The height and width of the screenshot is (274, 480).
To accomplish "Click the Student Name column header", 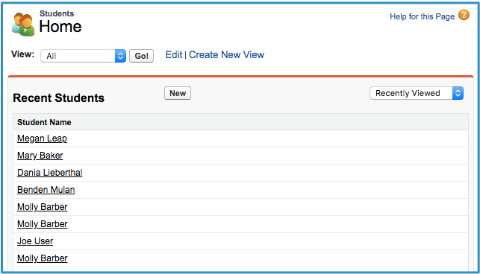I will [44, 122].
